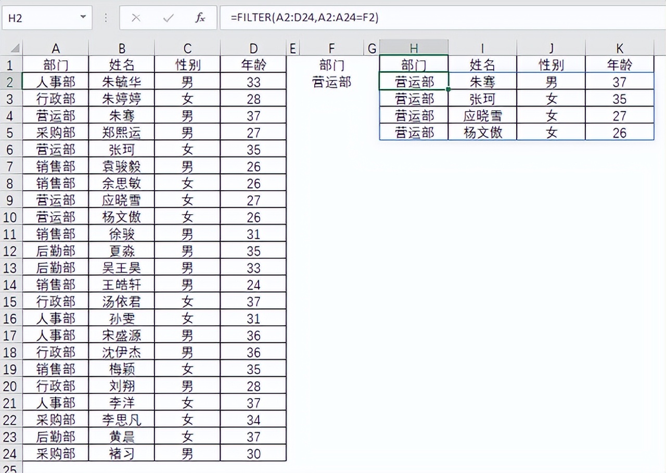Select row 1 header
This screenshot has width=666, height=473.
click(10, 65)
